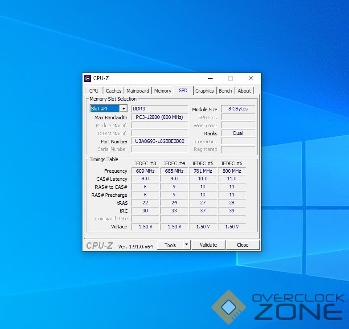
Task: Open the Caches tab
Action: 114,91
